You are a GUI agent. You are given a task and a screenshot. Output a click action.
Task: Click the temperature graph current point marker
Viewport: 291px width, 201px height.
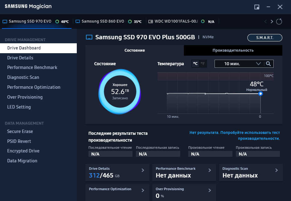tap(260, 93)
